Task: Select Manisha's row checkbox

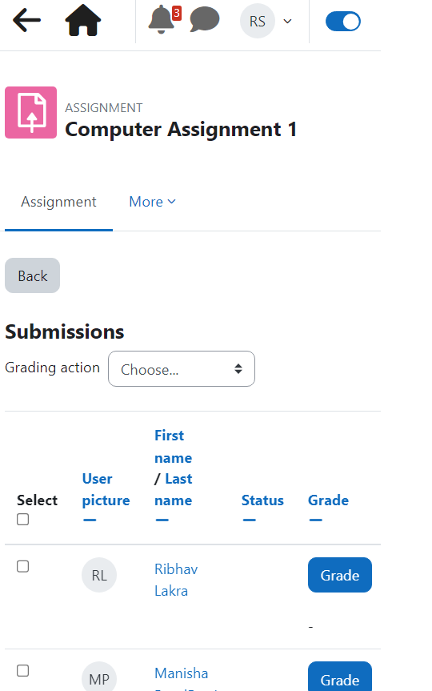Action: (23, 671)
